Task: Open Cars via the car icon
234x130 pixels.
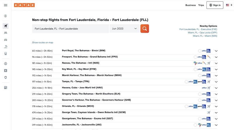Action: click(6, 40)
